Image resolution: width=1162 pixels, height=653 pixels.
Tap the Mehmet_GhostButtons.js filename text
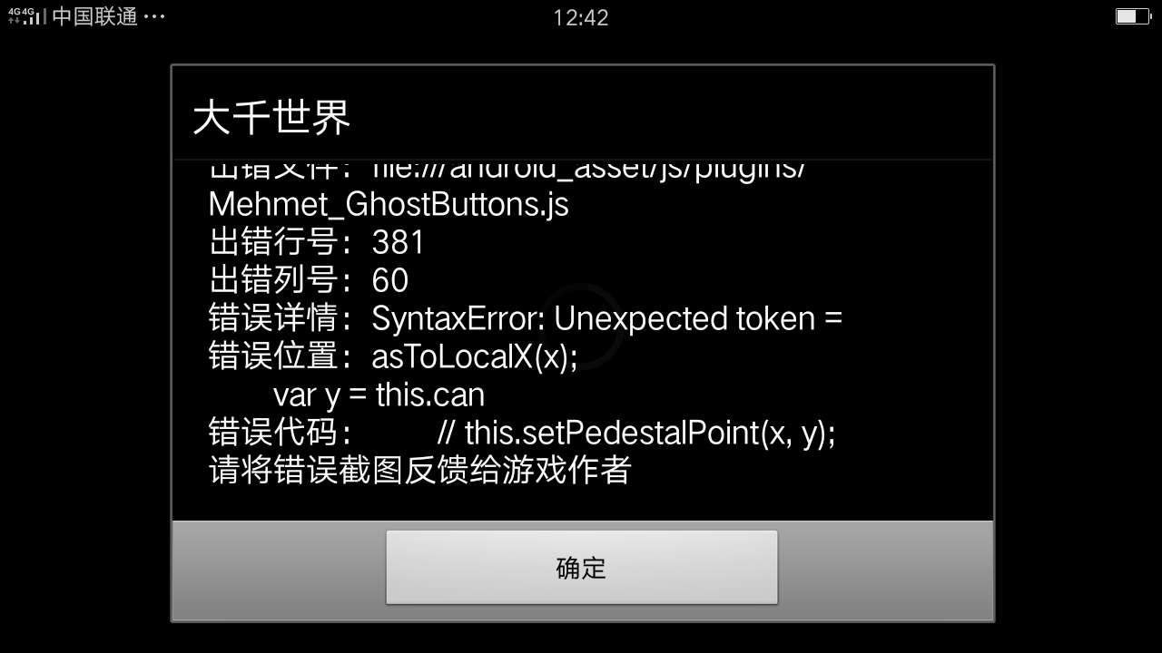389,204
